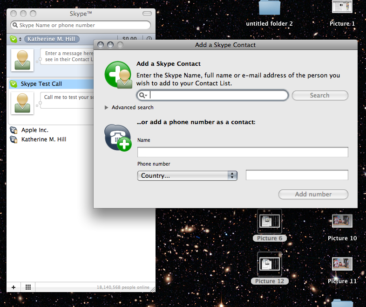Select the Katherine M. Hill phone contact
The width and height of the screenshot is (366, 307).
(44, 140)
